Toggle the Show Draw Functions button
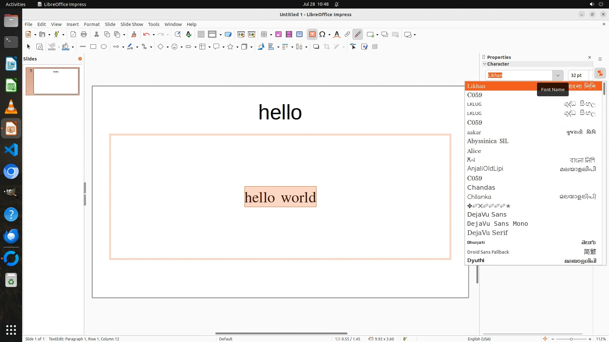The height and width of the screenshot is (342, 609). click(357, 35)
